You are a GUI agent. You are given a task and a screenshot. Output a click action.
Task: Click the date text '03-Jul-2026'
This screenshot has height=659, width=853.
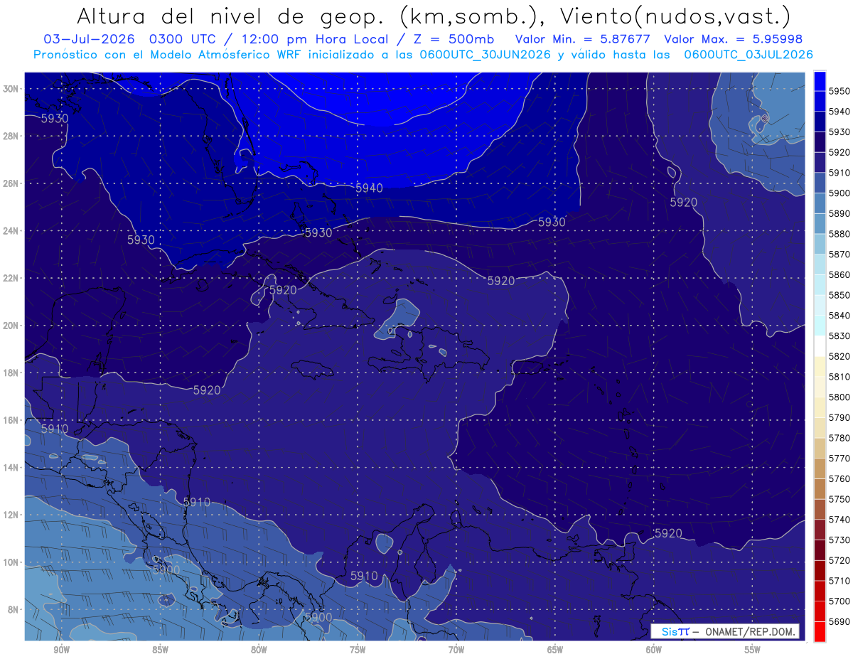coord(89,39)
